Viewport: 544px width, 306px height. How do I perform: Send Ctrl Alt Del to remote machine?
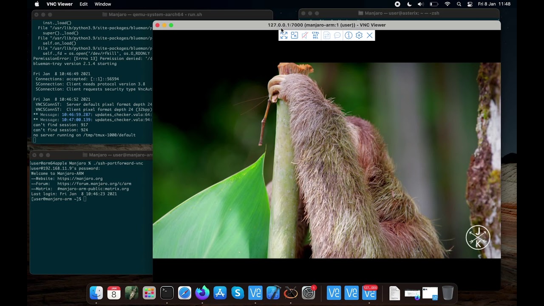(x=315, y=36)
